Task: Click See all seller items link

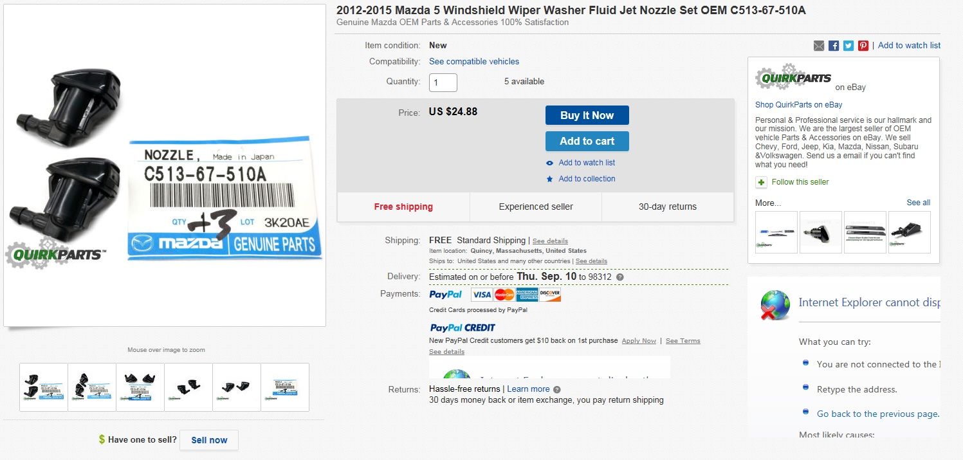Action: 918,203
